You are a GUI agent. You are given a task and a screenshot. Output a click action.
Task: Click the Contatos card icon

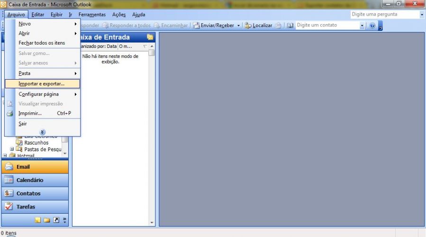(x=9, y=193)
